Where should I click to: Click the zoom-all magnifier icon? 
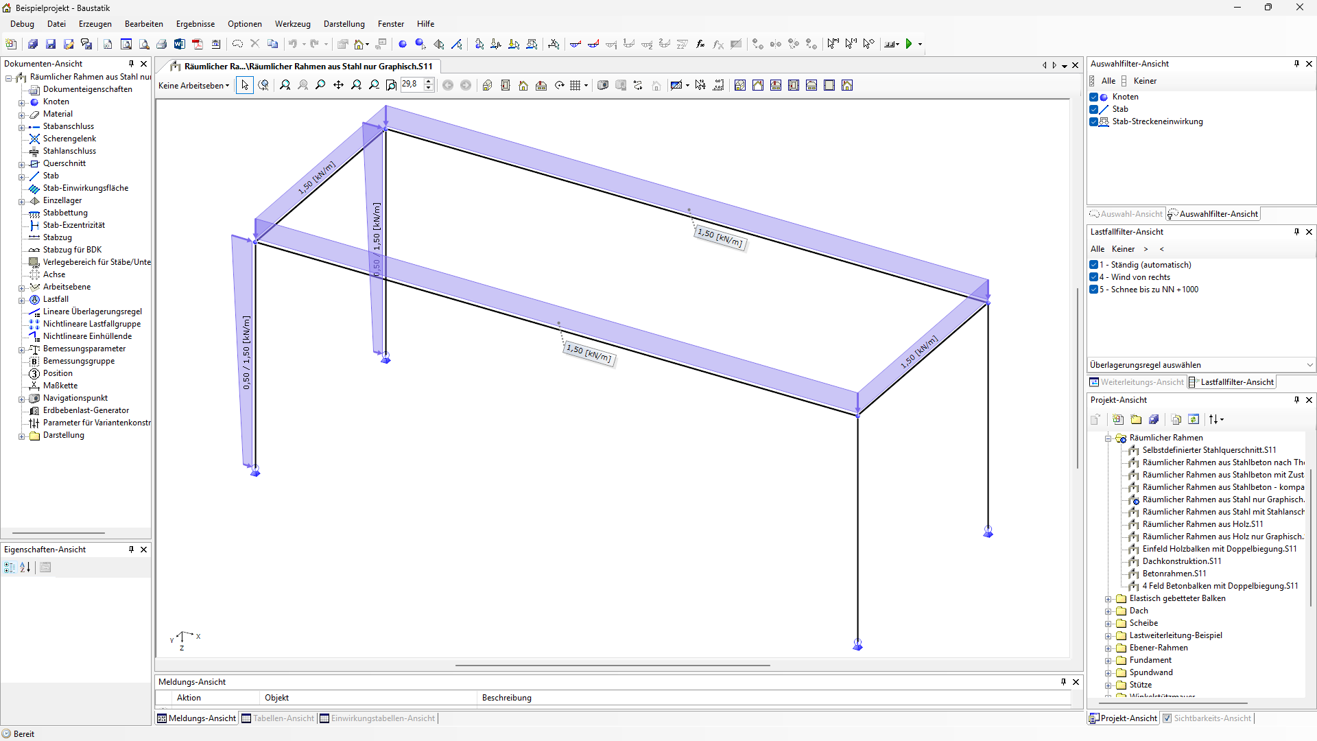tap(285, 85)
